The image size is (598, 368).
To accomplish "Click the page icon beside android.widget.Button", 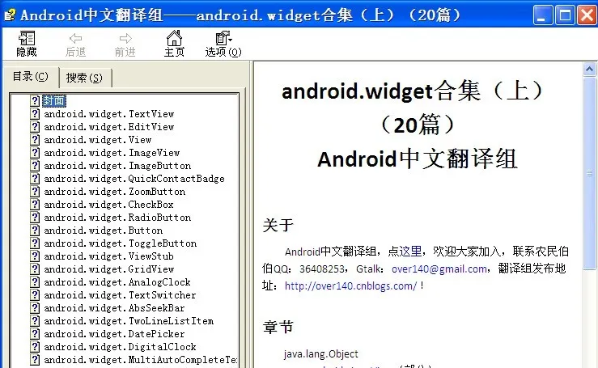I will pos(35,231).
